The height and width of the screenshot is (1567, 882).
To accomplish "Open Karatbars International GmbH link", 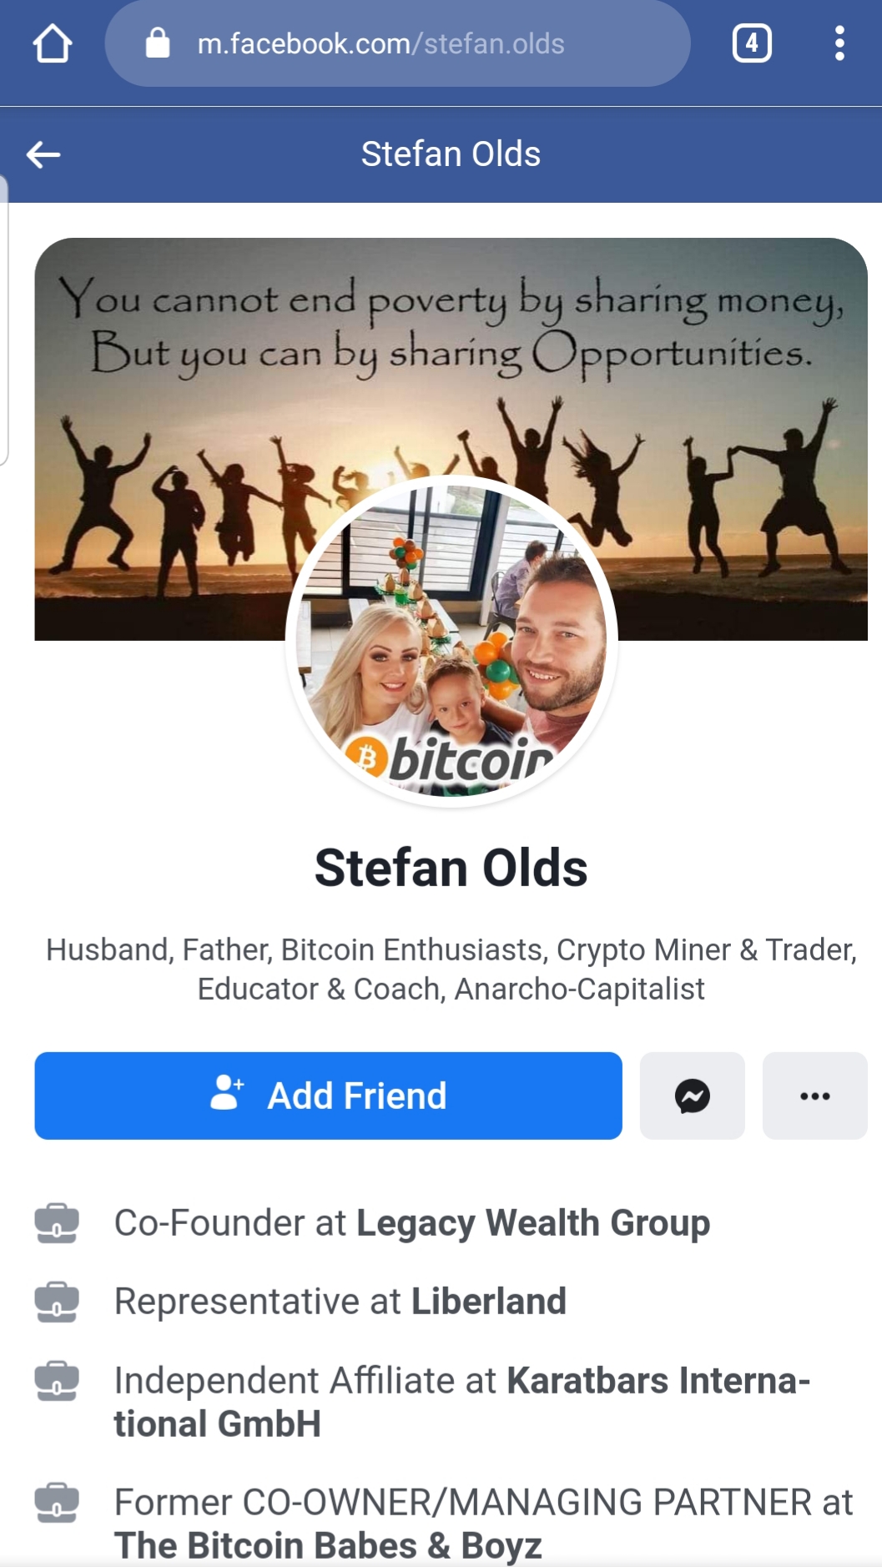I will click(x=462, y=1402).
